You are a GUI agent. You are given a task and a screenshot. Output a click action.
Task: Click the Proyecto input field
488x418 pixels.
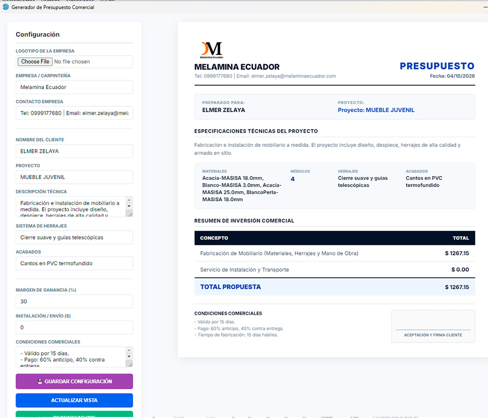tap(74, 177)
